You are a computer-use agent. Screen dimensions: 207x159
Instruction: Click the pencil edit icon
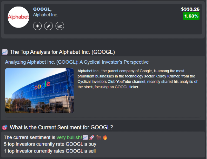(48, 26)
